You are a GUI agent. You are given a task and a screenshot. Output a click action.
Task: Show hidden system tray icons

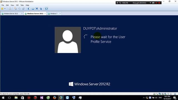pos(144,97)
